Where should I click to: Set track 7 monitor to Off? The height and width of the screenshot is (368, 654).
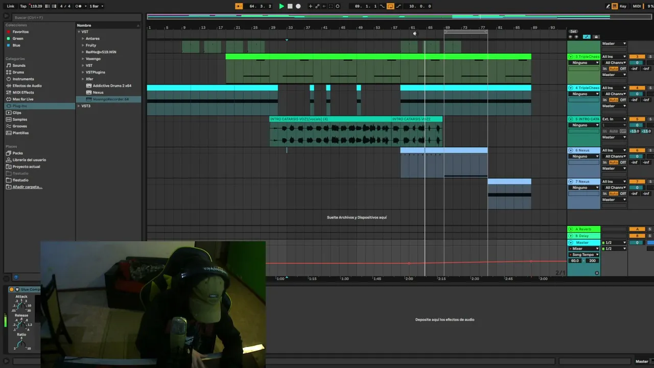tap(623, 193)
